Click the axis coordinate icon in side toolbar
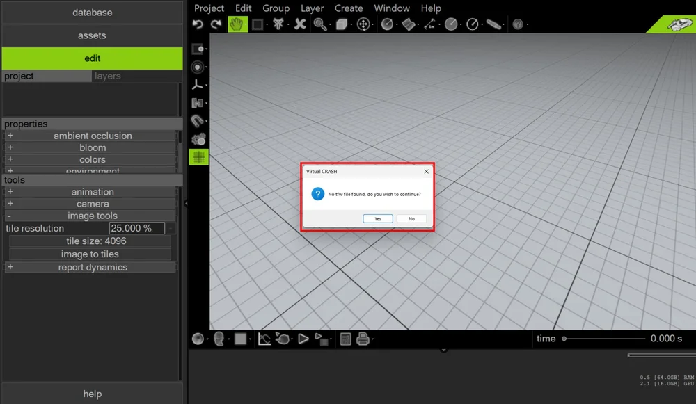 coord(198,85)
